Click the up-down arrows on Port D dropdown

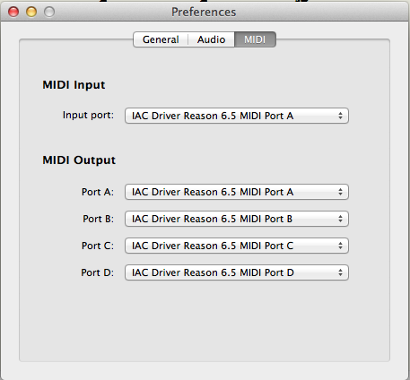coord(340,272)
